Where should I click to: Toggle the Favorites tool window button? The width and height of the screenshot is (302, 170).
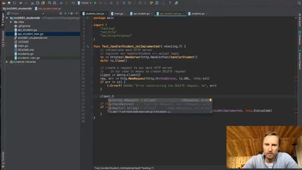3,159
